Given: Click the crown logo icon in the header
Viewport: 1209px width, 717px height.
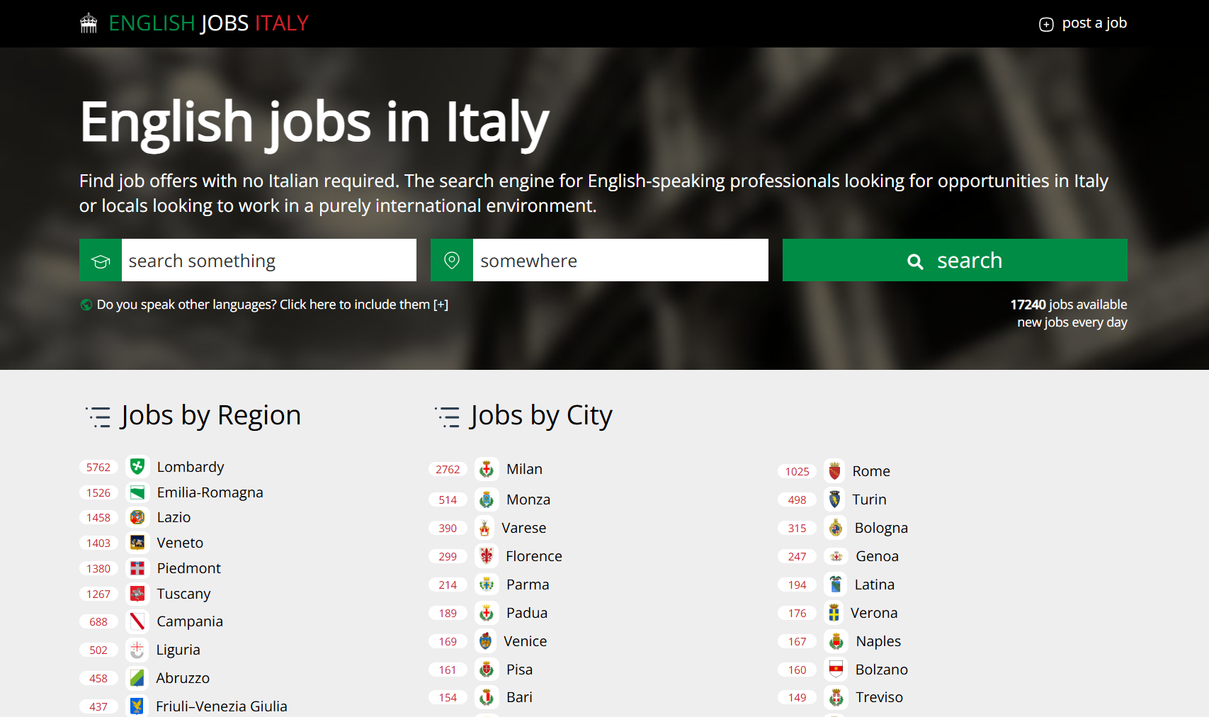Looking at the screenshot, I should 88,23.
